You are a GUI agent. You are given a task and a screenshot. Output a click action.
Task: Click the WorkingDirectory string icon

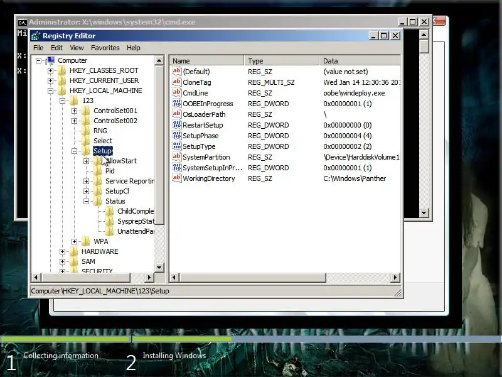(x=177, y=178)
